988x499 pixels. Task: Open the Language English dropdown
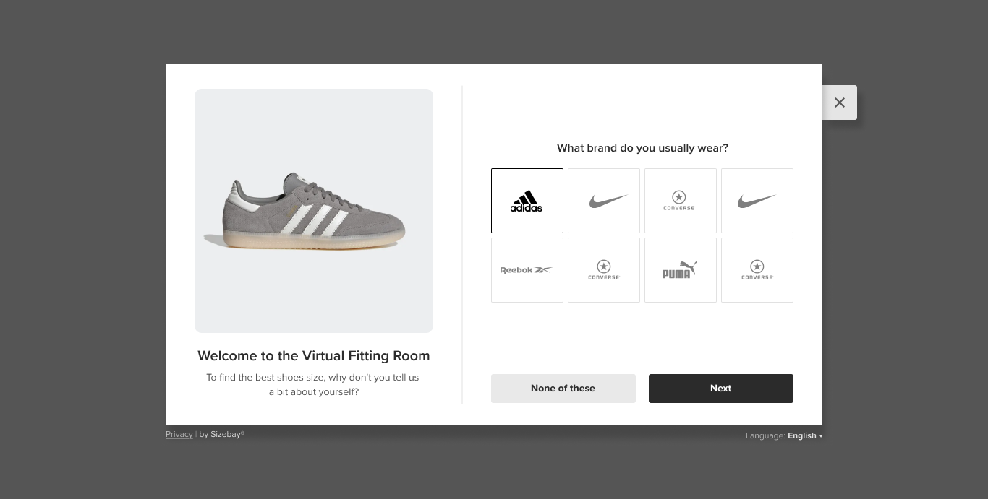point(784,435)
